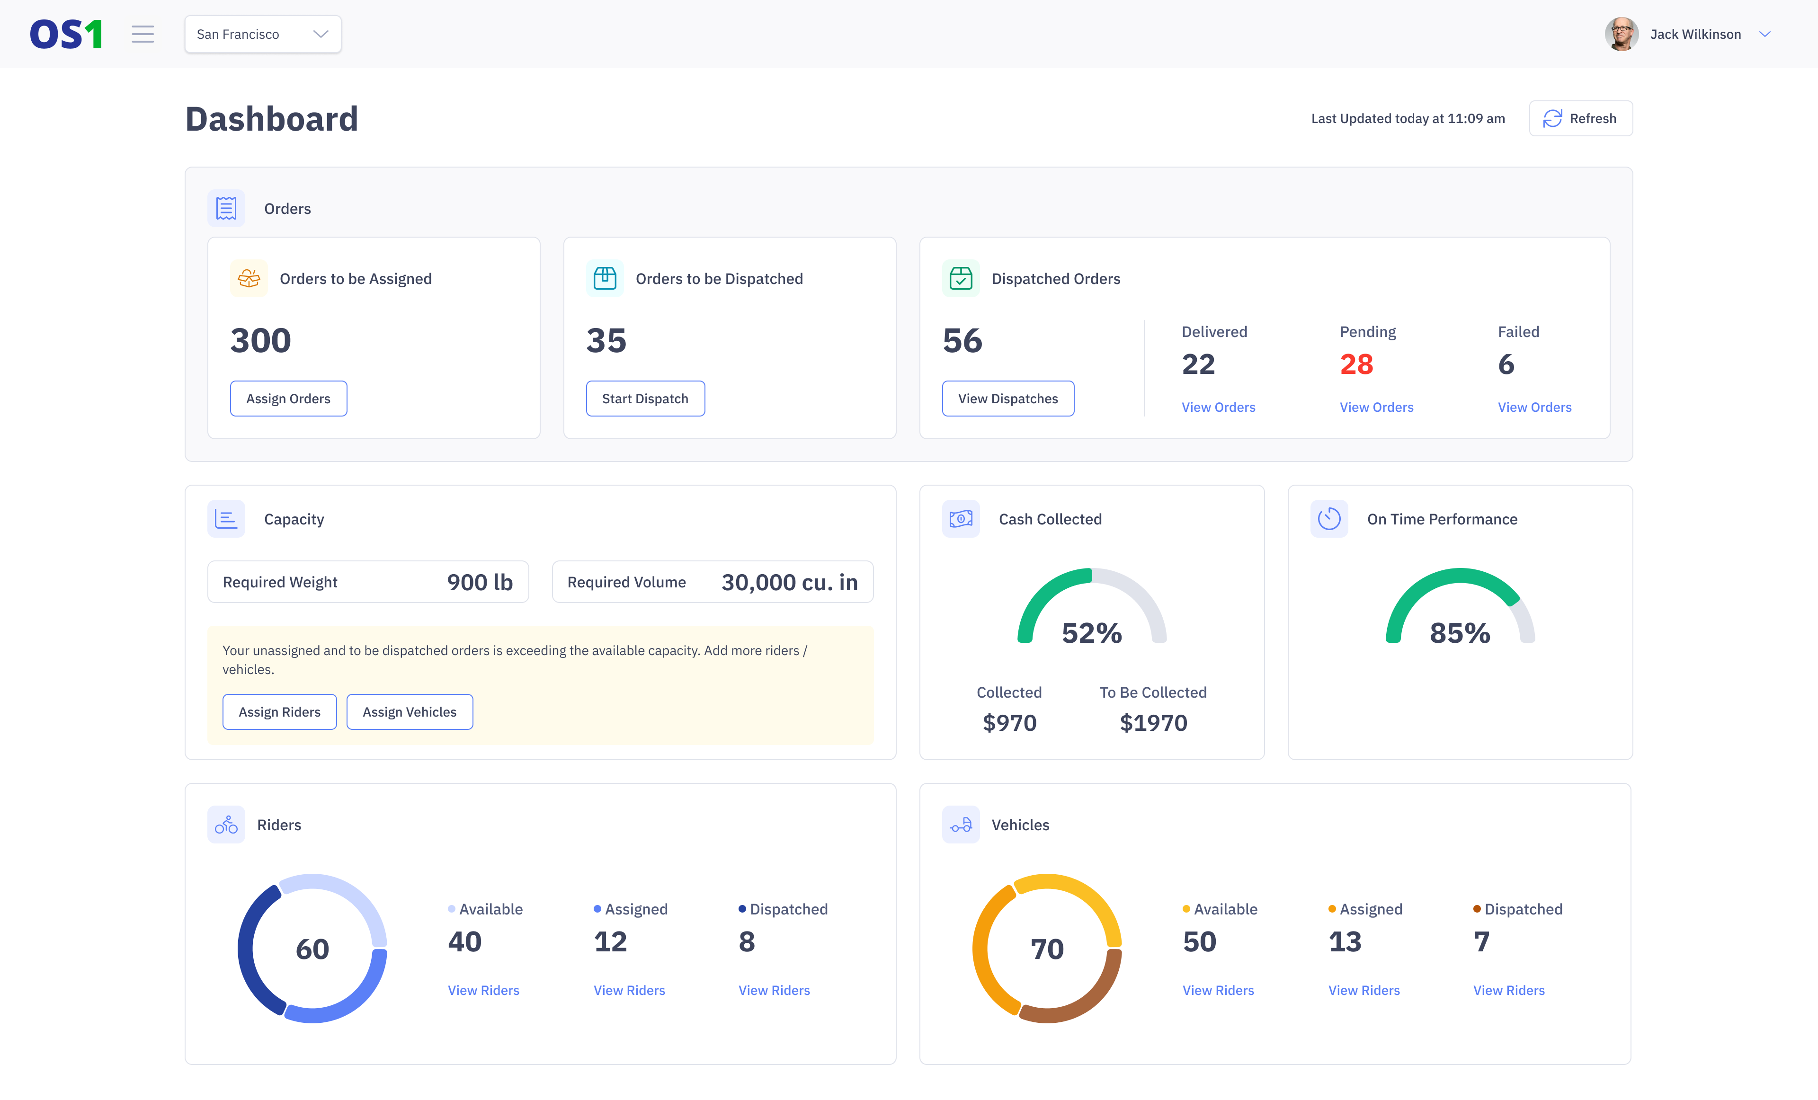1818x1100 pixels.
Task: Click the Riders Available legend dot
Action: (x=452, y=909)
